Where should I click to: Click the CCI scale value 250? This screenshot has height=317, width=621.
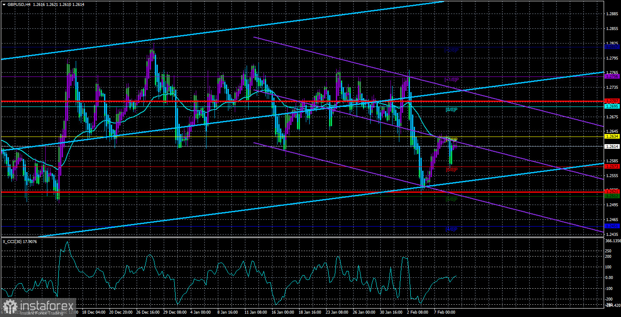[609, 250]
